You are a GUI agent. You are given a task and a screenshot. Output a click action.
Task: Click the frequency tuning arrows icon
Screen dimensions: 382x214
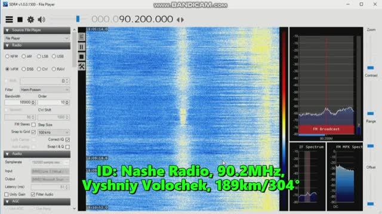click(x=180, y=20)
